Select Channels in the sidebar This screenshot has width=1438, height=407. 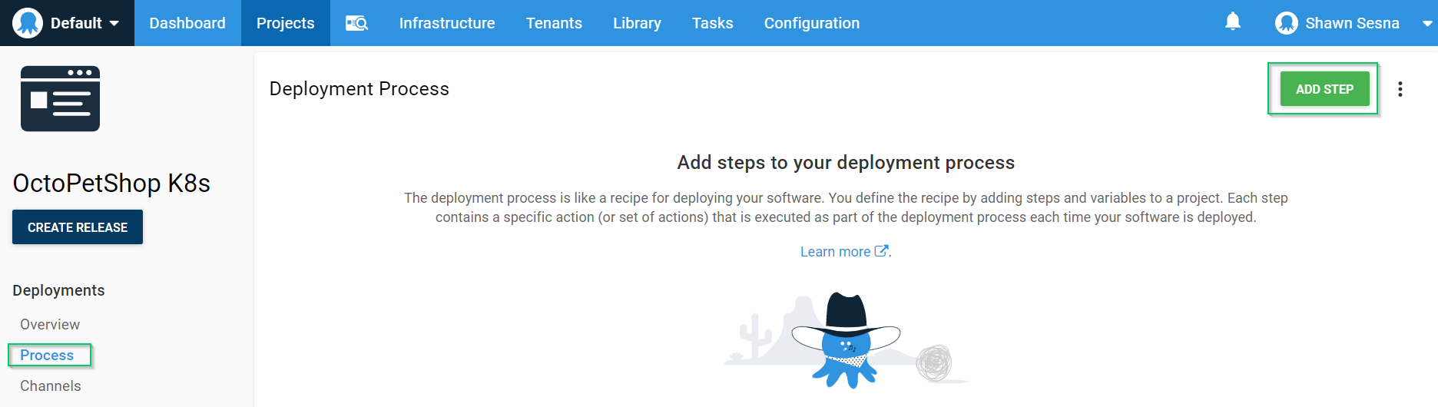click(x=51, y=386)
